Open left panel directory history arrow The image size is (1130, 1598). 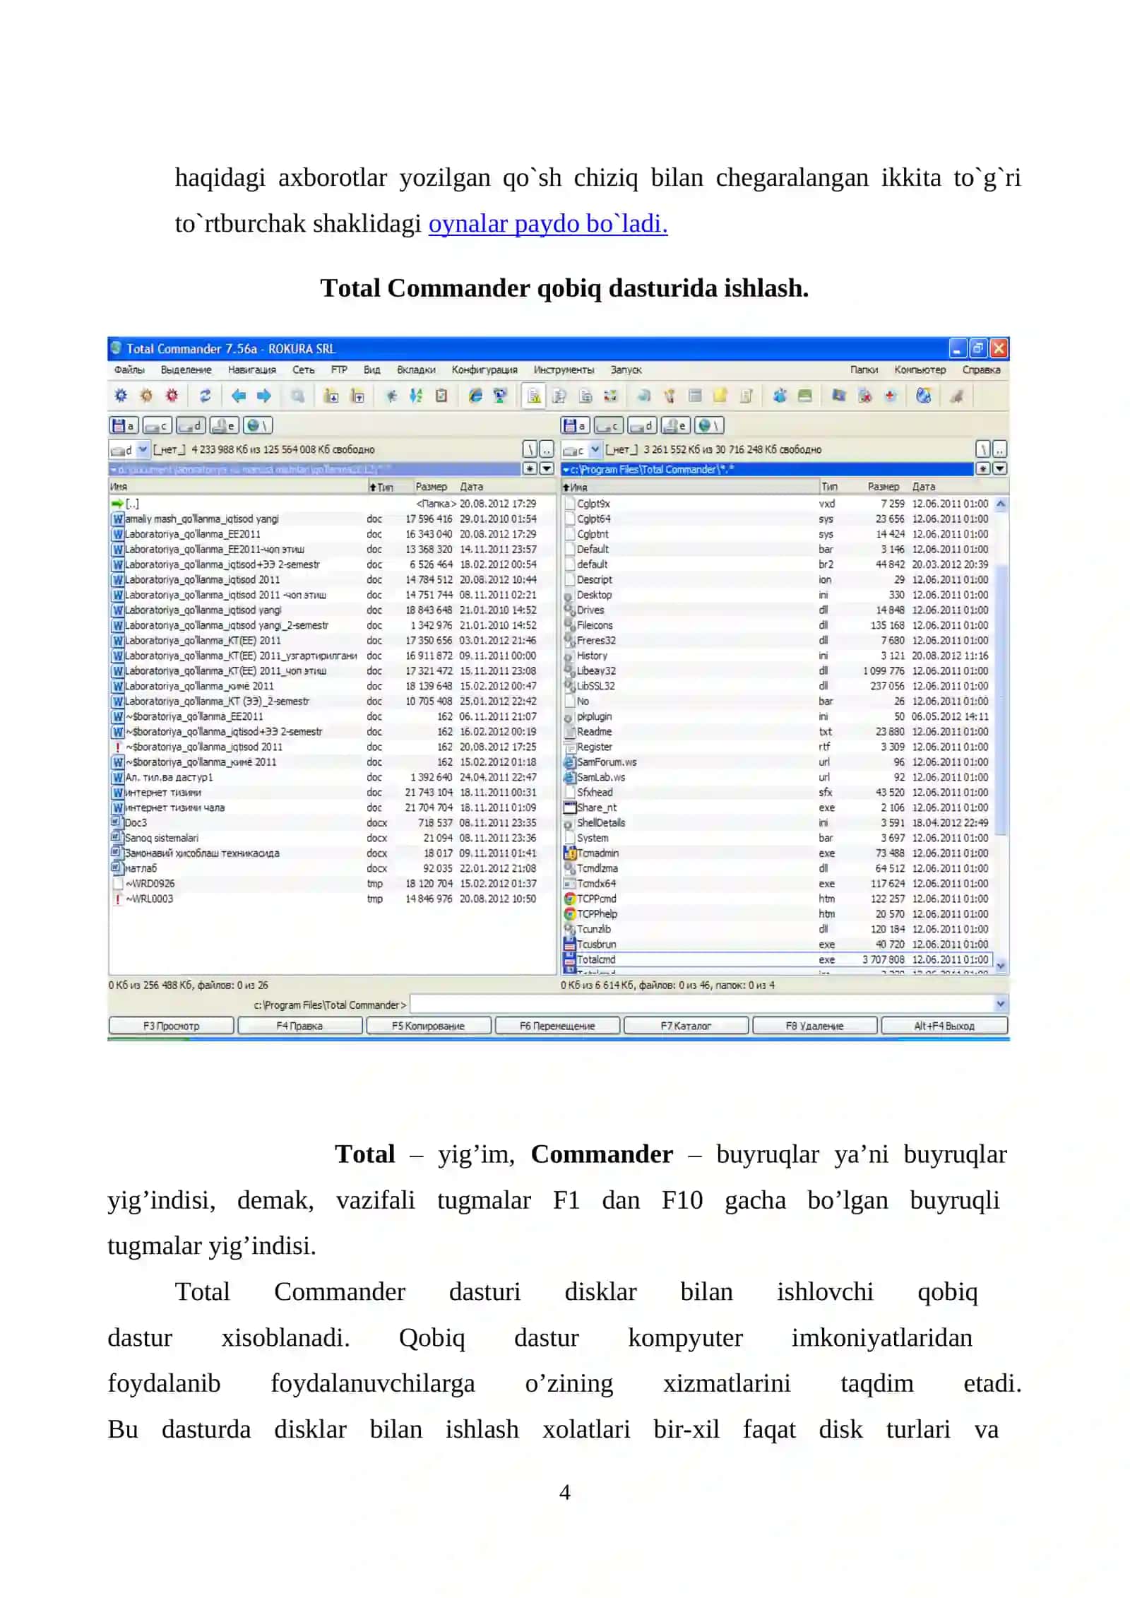pos(546,468)
